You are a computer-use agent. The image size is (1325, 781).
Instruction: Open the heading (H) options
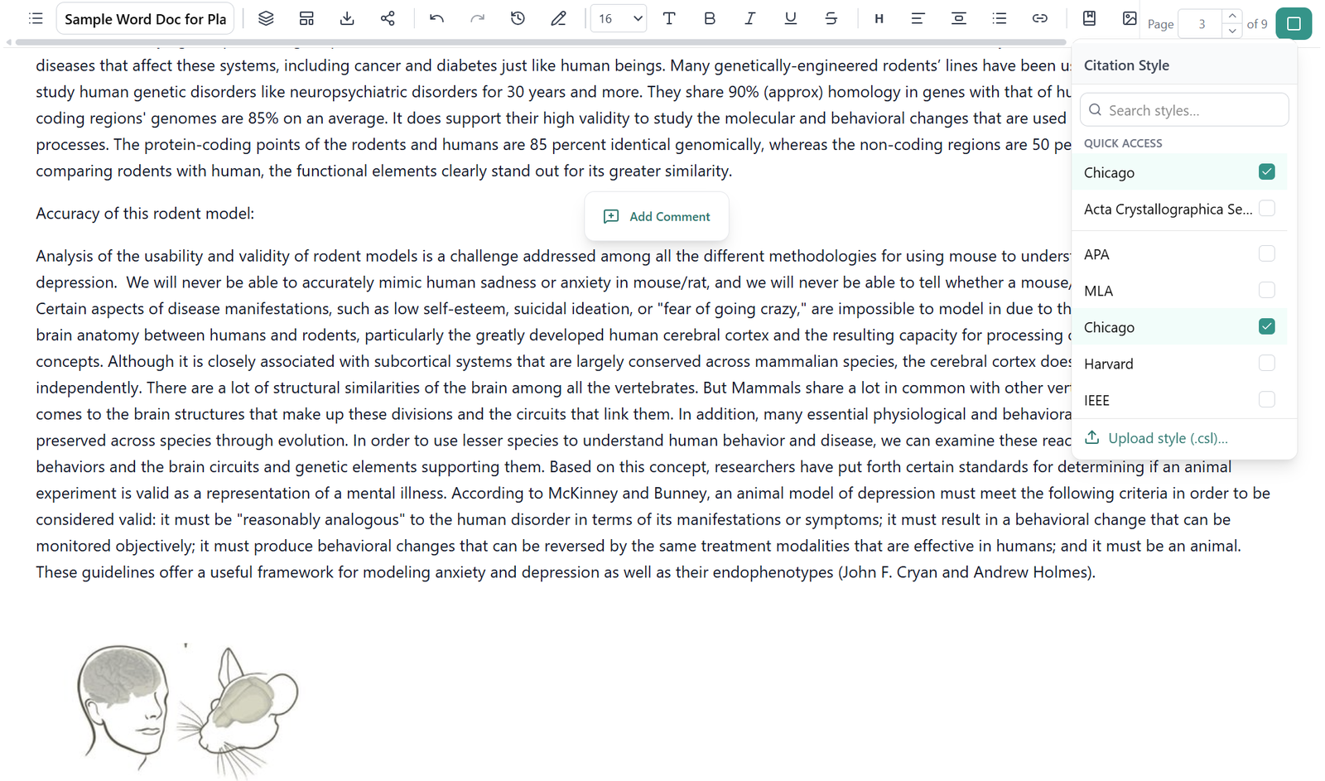coord(879,18)
